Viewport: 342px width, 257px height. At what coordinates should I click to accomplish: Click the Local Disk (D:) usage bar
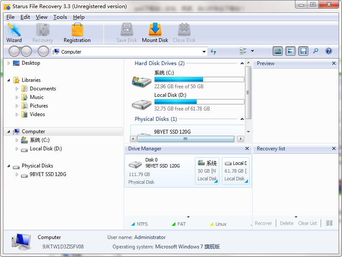(x=199, y=102)
